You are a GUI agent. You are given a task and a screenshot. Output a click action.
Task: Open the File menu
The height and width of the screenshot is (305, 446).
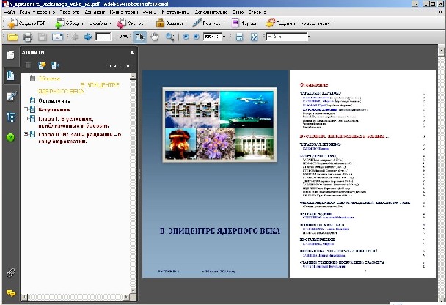pos(11,12)
